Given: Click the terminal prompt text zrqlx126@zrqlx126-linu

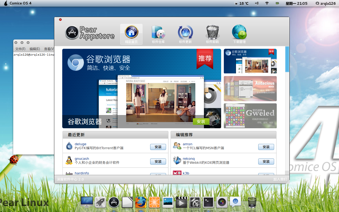Looking at the screenshot, I should pyautogui.click(x=34, y=55).
